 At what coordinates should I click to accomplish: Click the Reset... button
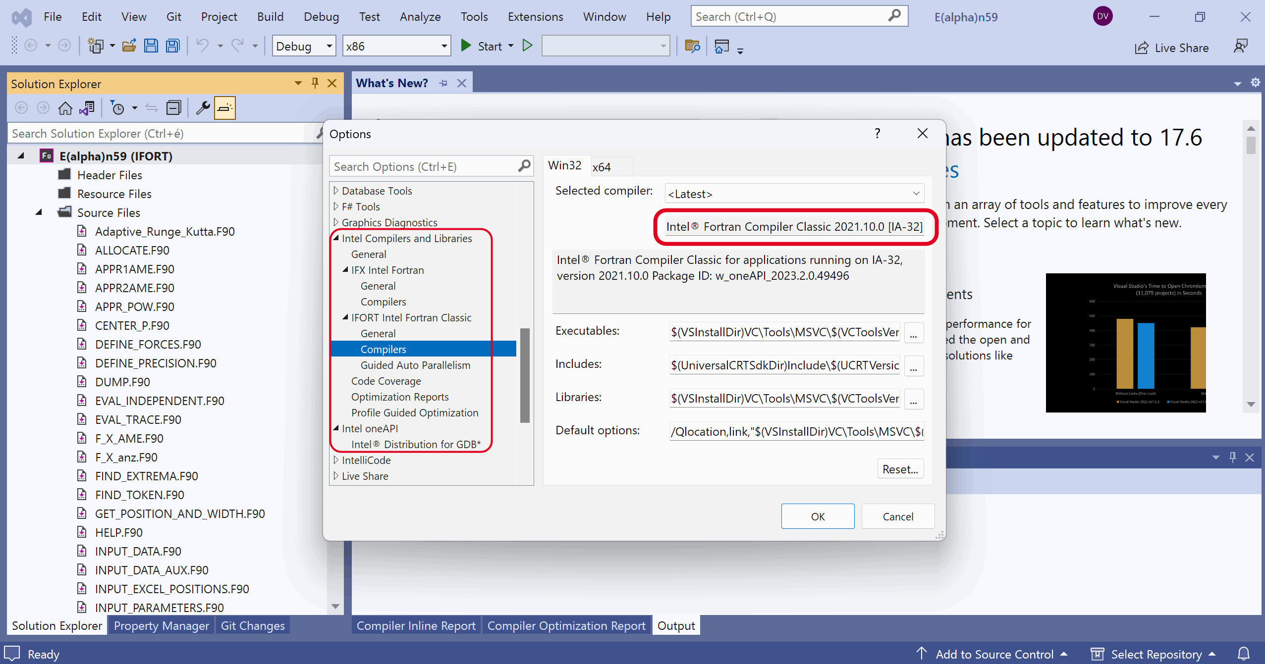[900, 469]
